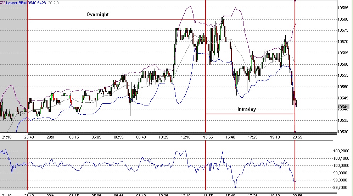
Task: Click 08:40 on the main chart time axis
Action: tap(141, 137)
